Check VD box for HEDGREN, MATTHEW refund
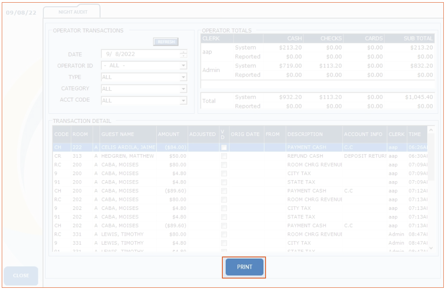Screen dimensions: 446x290 (x=224, y=156)
